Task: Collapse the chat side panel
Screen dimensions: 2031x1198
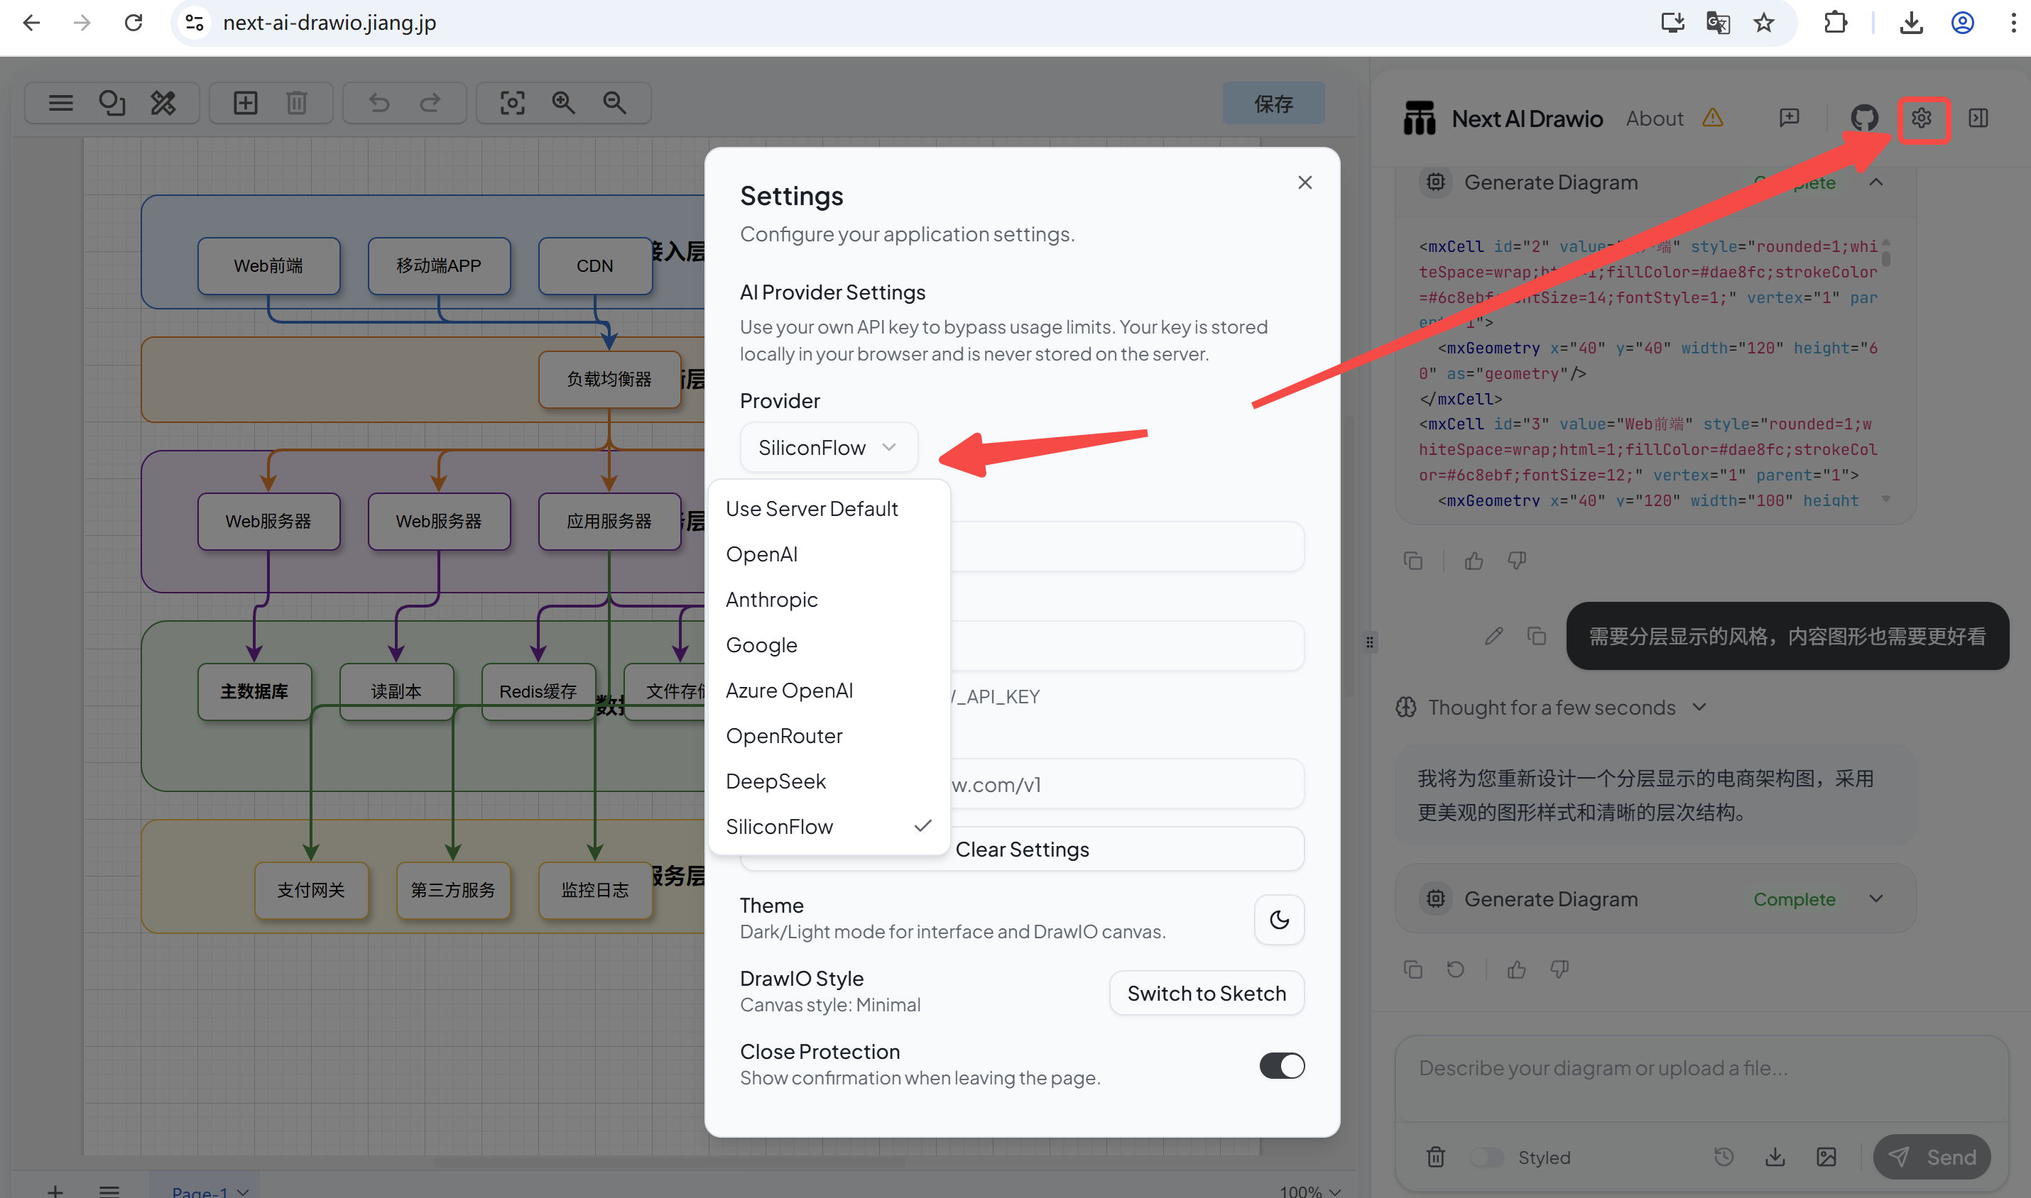Action: click(1978, 118)
